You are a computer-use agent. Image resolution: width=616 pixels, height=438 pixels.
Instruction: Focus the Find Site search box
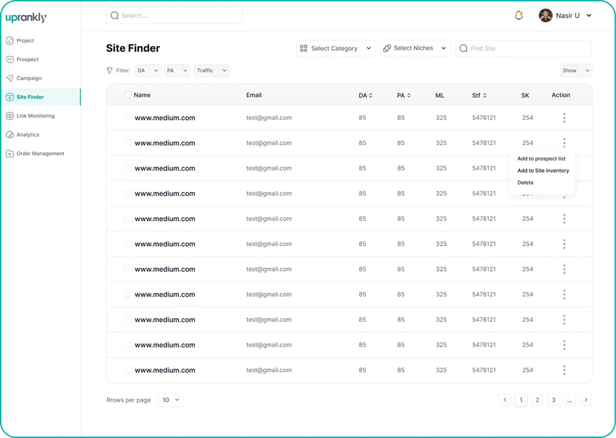[523, 48]
